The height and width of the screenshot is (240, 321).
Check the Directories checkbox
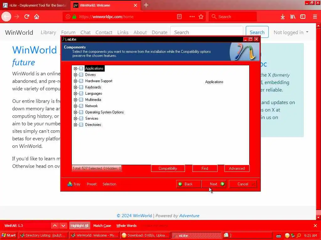81,125
